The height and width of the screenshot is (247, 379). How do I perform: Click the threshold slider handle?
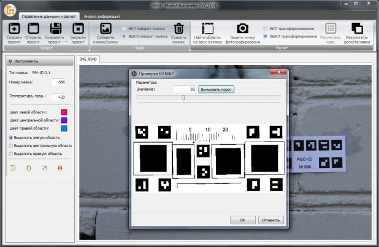(x=183, y=97)
